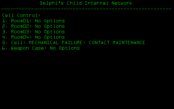Click "No Options" next to Room04
The image size is (174, 109).
point(50,37)
